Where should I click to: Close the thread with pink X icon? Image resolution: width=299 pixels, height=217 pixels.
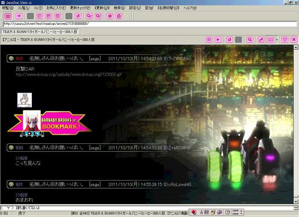click(294, 40)
